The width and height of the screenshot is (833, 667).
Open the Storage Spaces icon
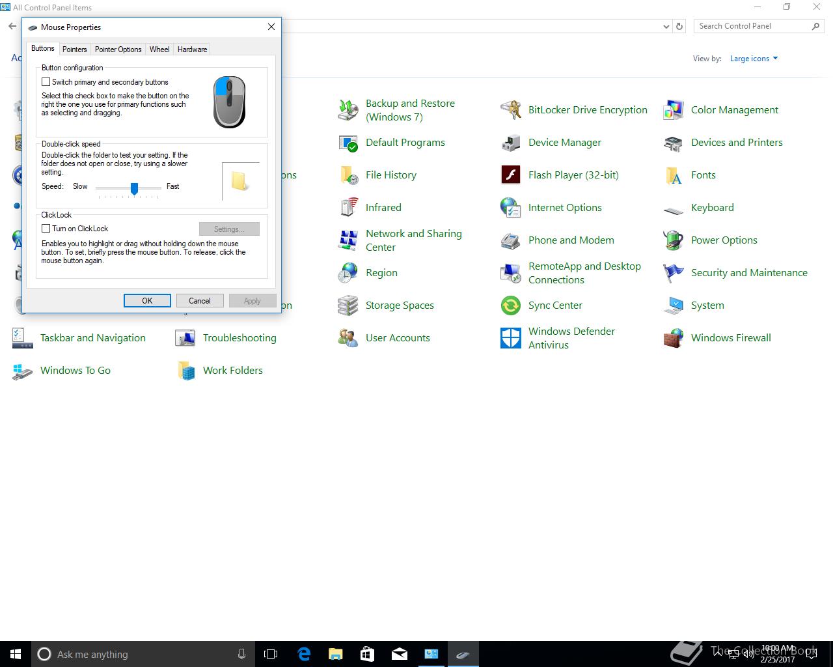pos(348,305)
